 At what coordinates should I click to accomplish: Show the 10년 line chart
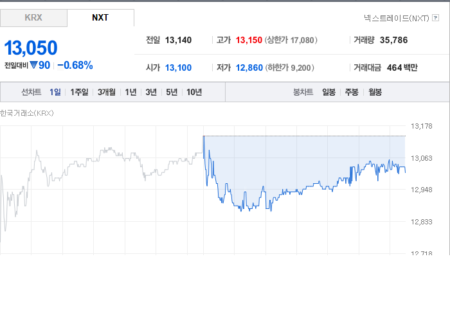(x=194, y=92)
